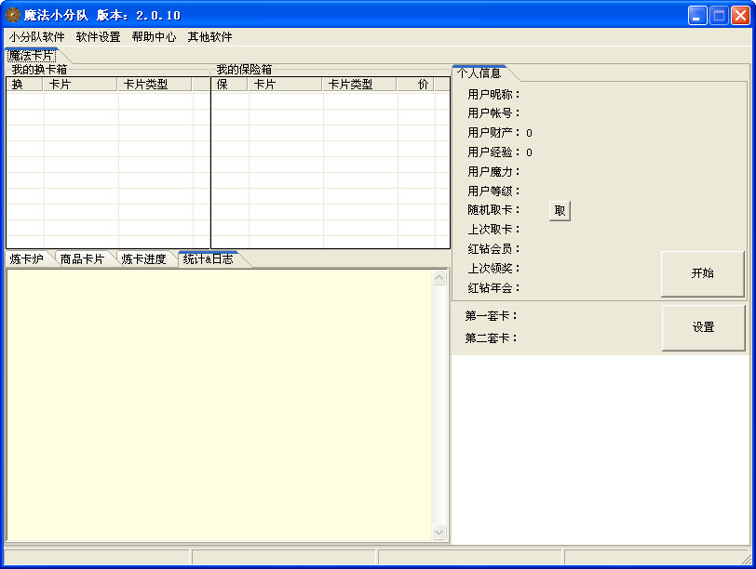
Task: Click the 价 column header in 我的保险箱
Action: coord(415,85)
